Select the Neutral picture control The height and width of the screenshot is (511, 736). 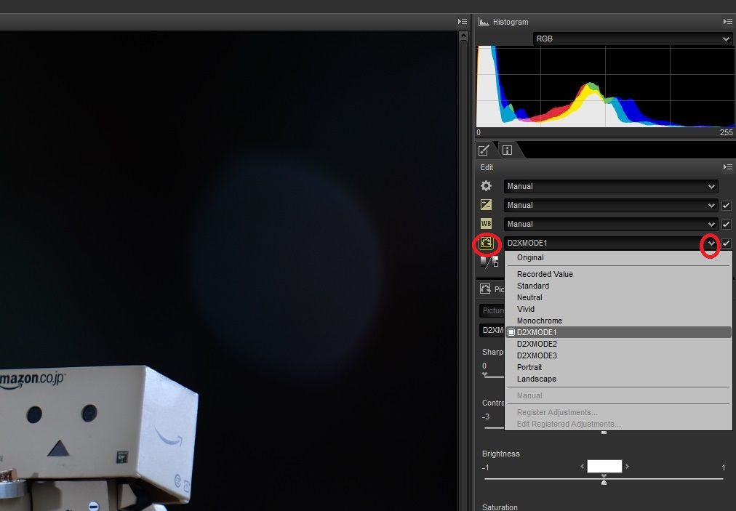pyautogui.click(x=618, y=297)
